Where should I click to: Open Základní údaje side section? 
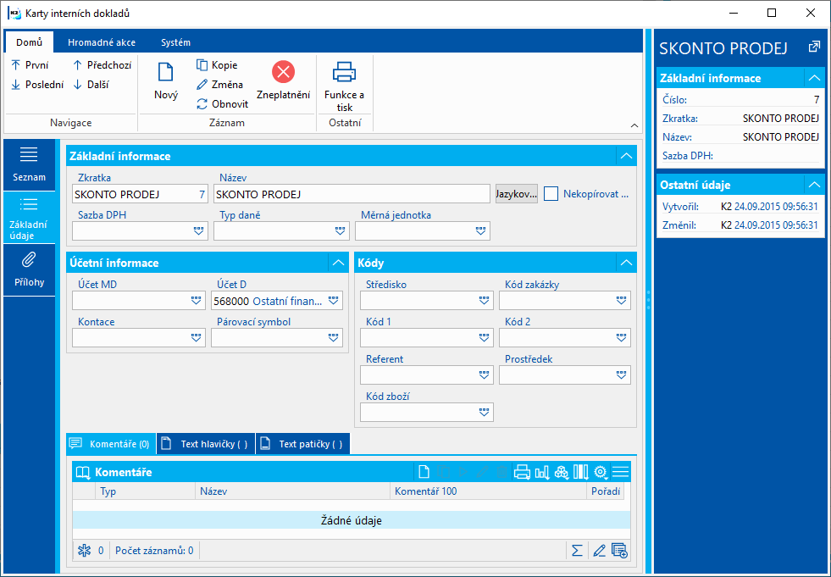[29, 218]
